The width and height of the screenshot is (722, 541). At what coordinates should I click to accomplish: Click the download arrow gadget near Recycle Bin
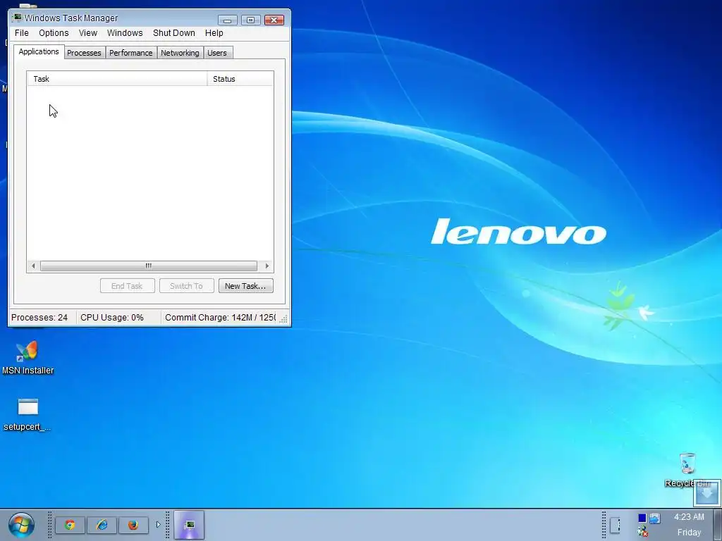pos(706,493)
